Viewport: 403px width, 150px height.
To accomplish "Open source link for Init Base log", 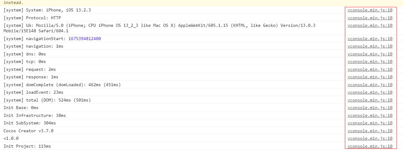I will click(x=370, y=108).
